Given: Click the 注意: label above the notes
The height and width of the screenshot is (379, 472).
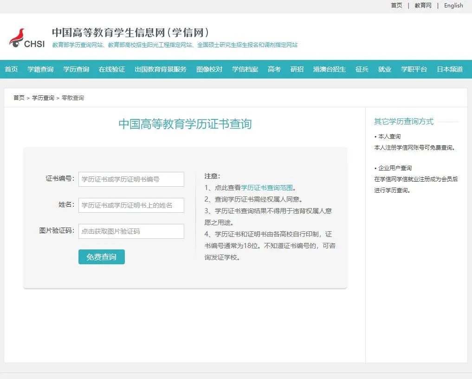Looking at the screenshot, I should [x=212, y=176].
